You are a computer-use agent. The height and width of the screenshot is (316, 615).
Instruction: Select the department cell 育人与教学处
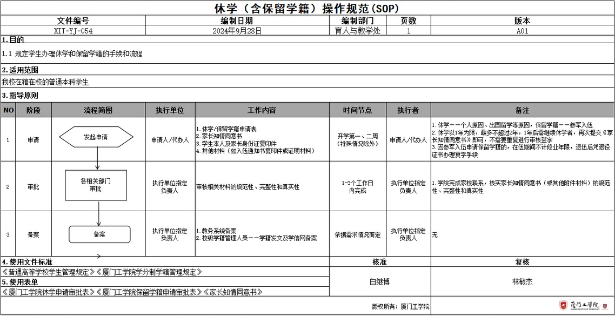pyautogui.click(x=358, y=31)
